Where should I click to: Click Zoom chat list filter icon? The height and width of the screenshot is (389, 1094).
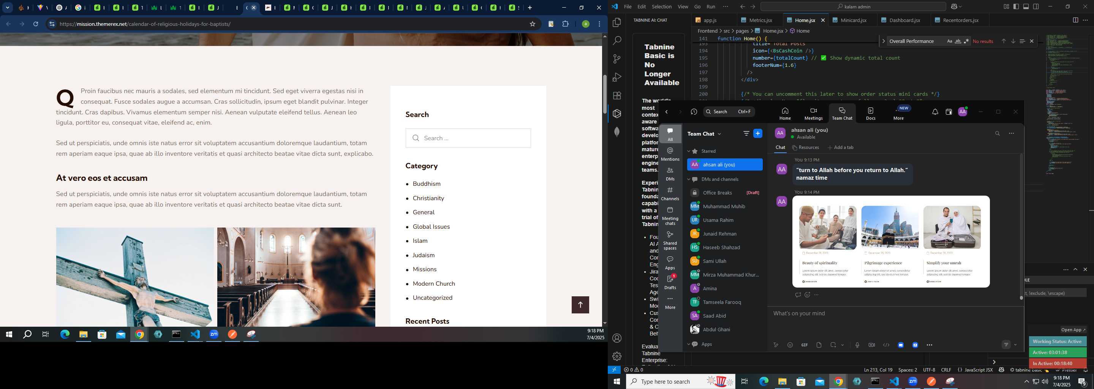point(746,133)
